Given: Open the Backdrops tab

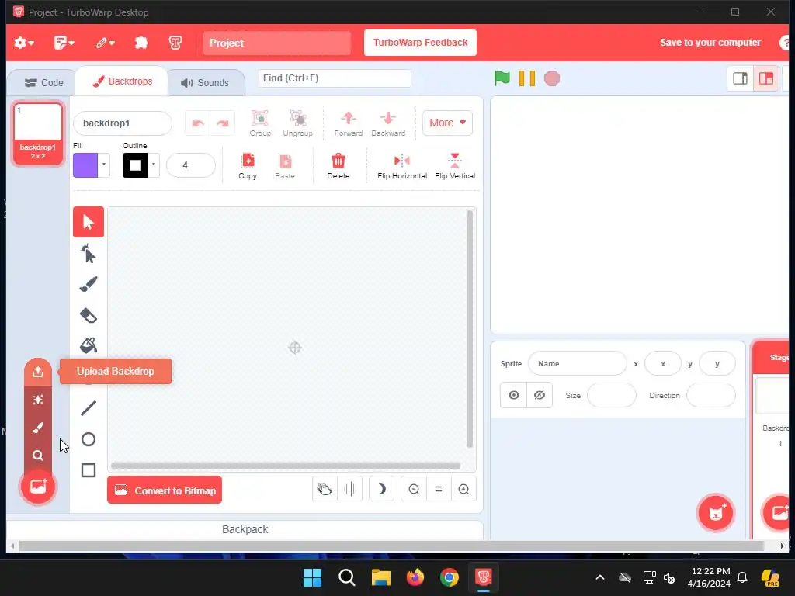Looking at the screenshot, I should tap(122, 81).
